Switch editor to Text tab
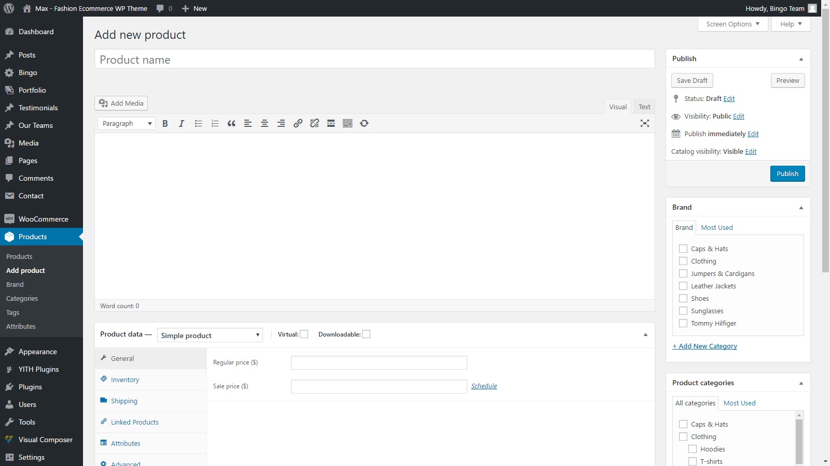The width and height of the screenshot is (830, 466). click(644, 107)
